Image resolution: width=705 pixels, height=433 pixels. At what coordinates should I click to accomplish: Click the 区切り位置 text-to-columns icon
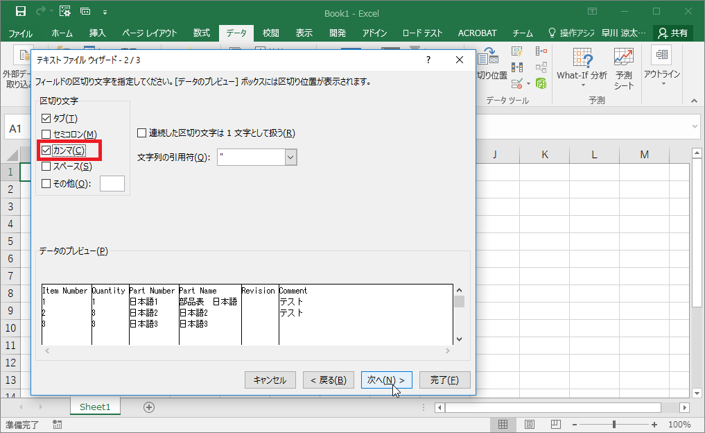tap(491, 64)
